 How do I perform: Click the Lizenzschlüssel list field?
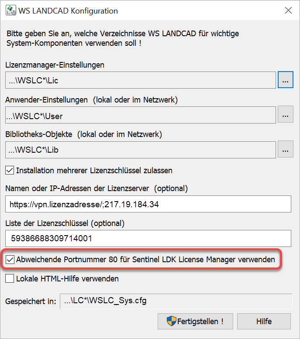tap(148, 239)
